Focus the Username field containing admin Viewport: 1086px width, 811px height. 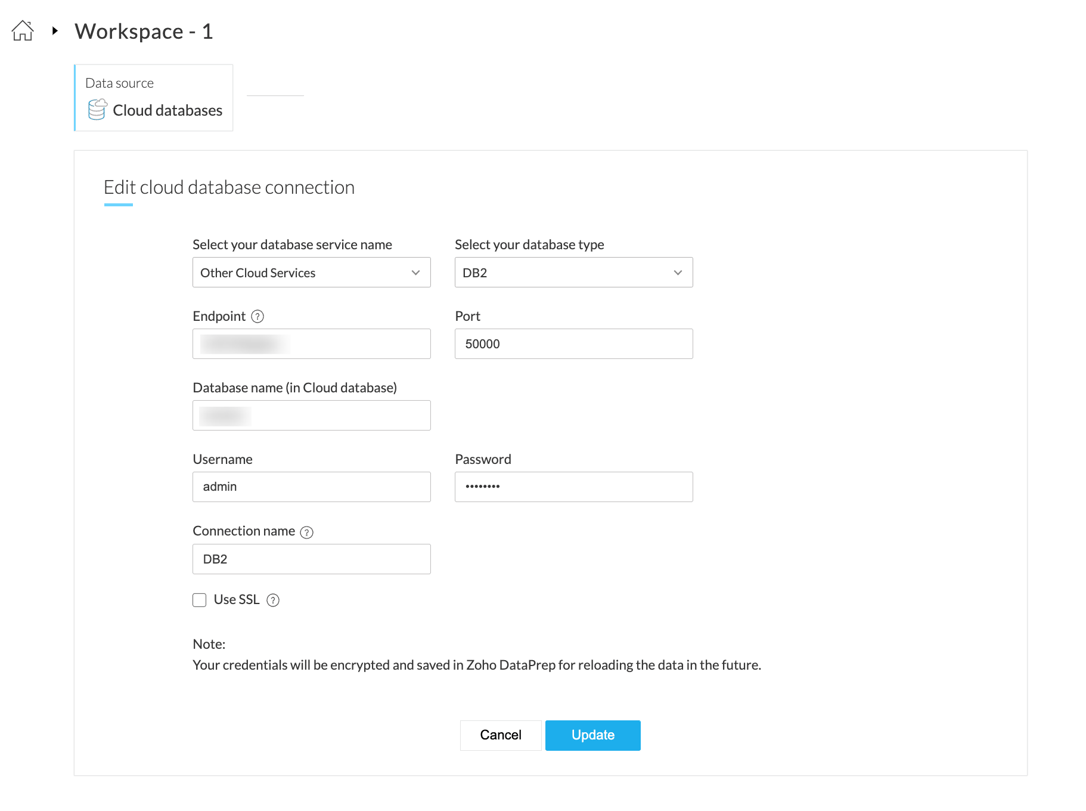pyautogui.click(x=311, y=487)
